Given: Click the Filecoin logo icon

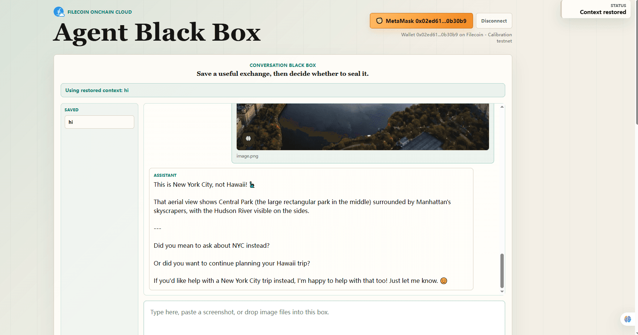Looking at the screenshot, I should point(59,12).
